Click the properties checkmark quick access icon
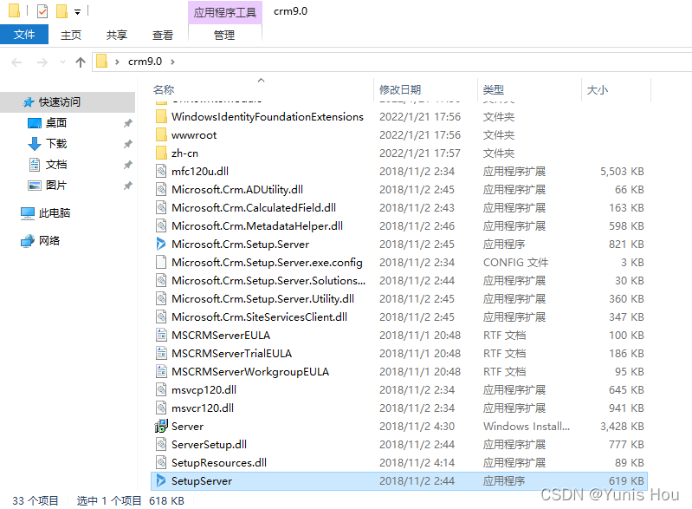692x509 pixels. pos(42,10)
